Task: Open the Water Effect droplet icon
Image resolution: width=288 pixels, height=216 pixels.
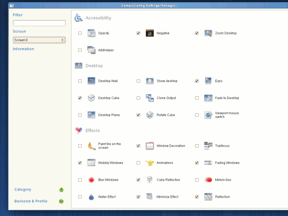Action: coord(91,197)
